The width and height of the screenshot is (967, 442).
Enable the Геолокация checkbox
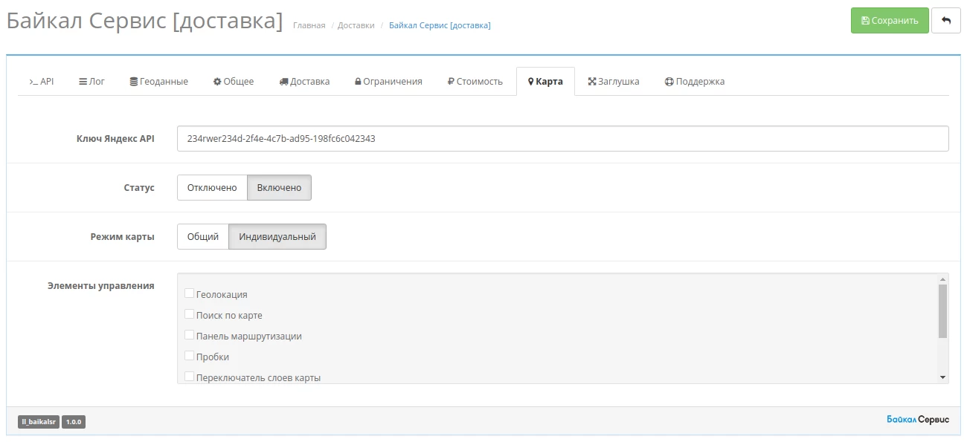click(x=189, y=294)
